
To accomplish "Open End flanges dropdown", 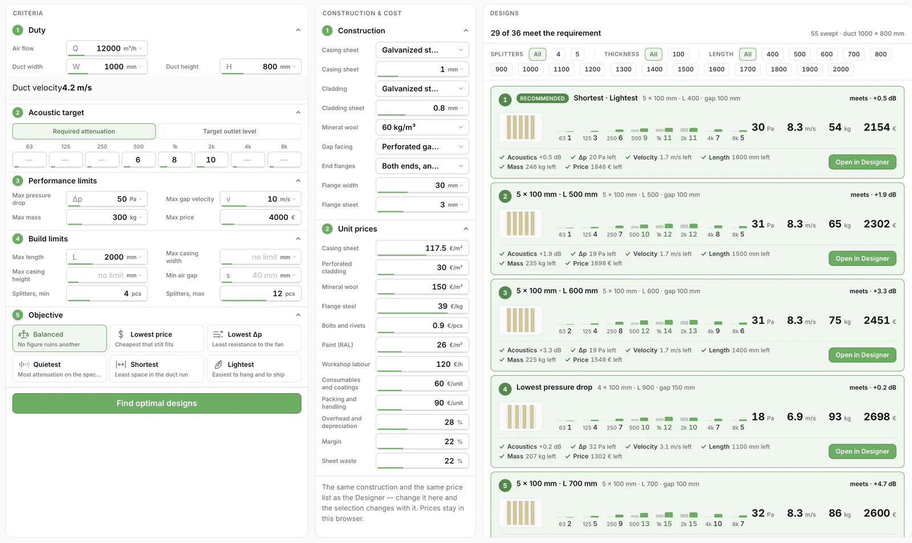I will click(422, 166).
